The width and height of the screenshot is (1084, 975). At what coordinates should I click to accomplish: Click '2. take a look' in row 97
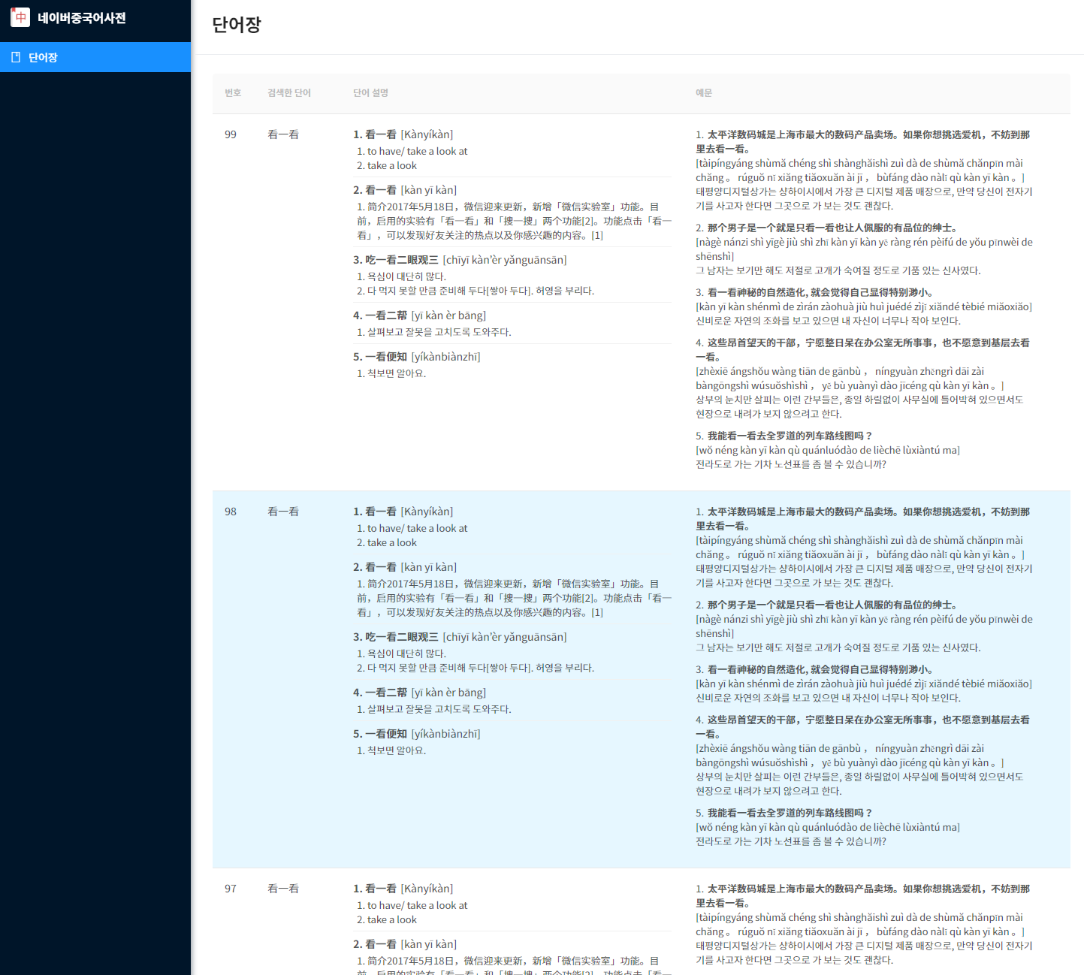point(387,919)
